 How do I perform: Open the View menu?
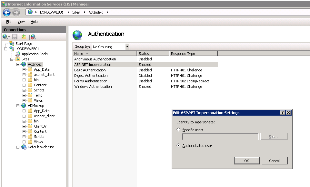(x=21, y=22)
